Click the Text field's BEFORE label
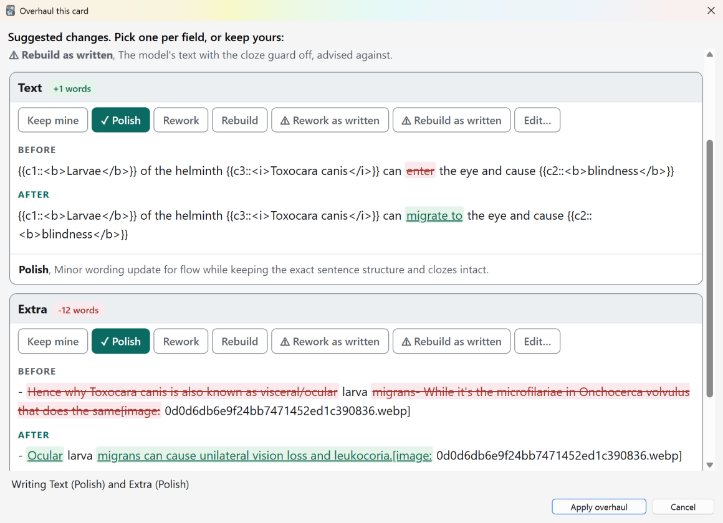The height and width of the screenshot is (523, 723). point(37,150)
